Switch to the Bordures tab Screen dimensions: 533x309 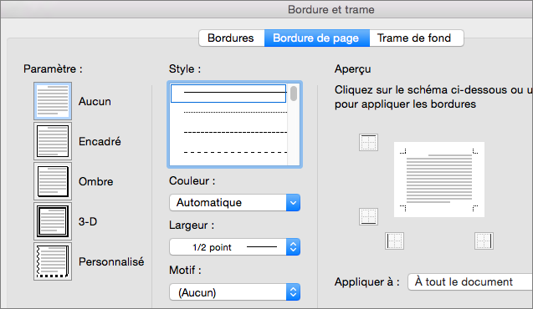(231, 38)
